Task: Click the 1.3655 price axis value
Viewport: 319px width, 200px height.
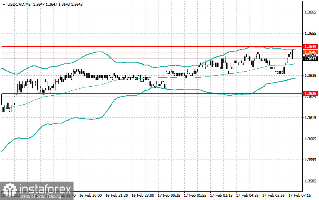Action: pos(310,34)
